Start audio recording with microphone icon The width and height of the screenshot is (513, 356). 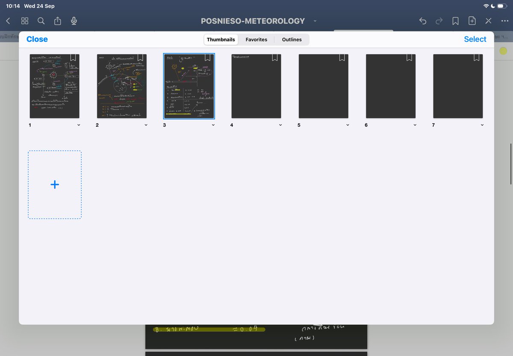click(74, 20)
